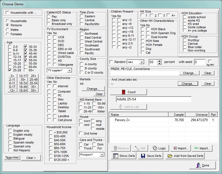Screen dimensions: 222x174
Task: Check the Blue collar occupation box
Action: (x=184, y=47)
